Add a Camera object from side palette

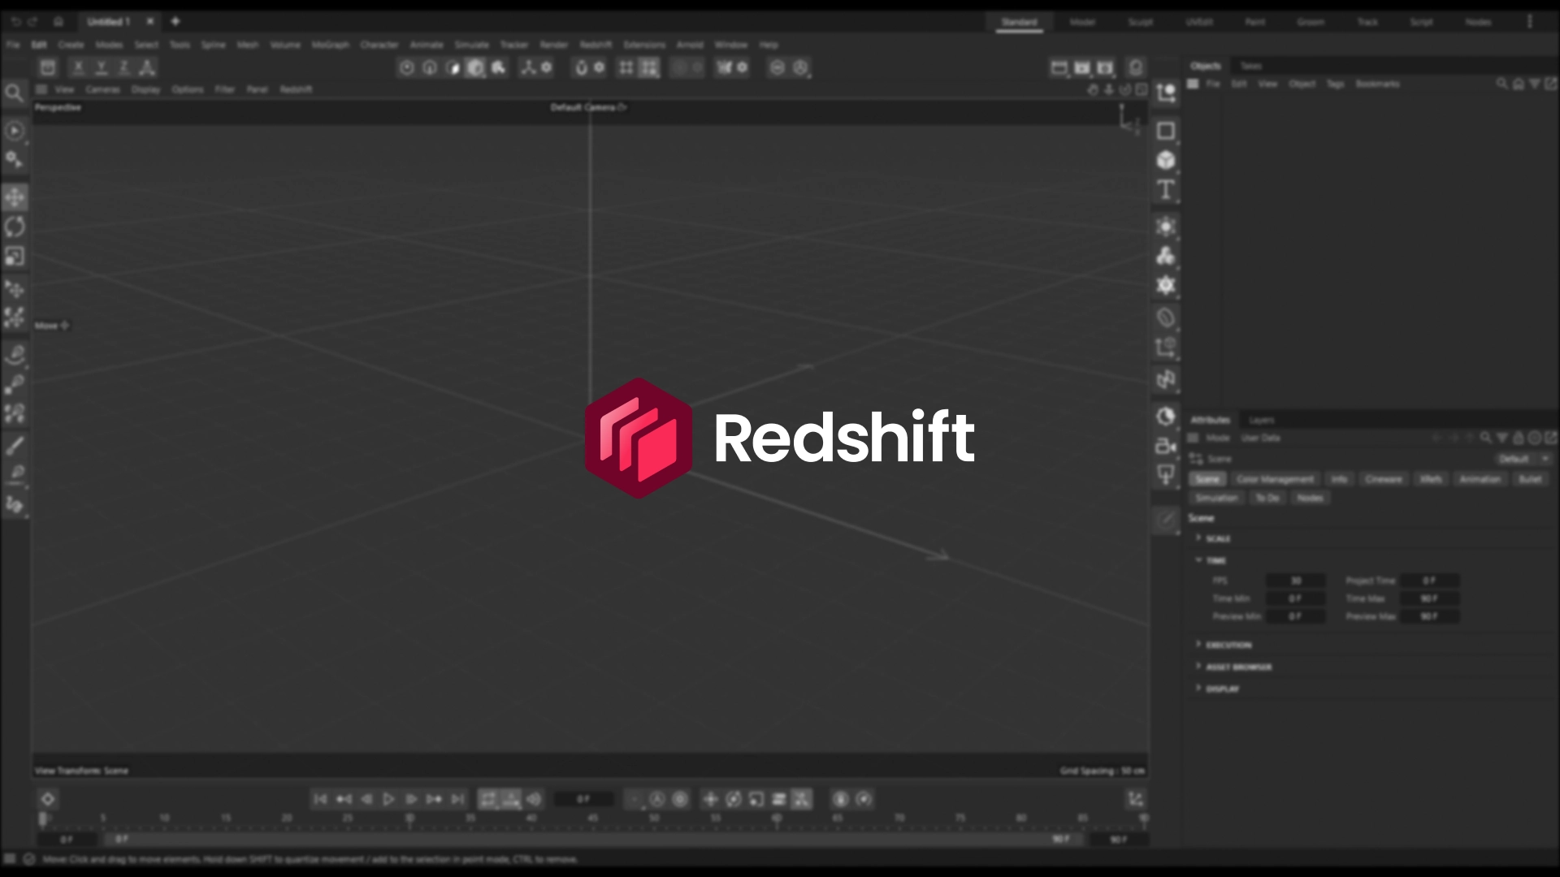(1166, 446)
